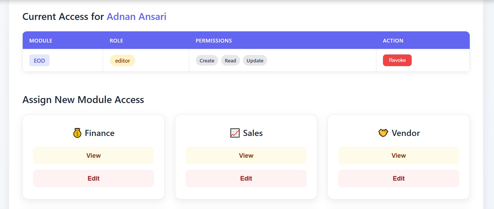This screenshot has width=494, height=209.
Task: Give Edit access to Vendor
Action: pyautogui.click(x=399, y=178)
